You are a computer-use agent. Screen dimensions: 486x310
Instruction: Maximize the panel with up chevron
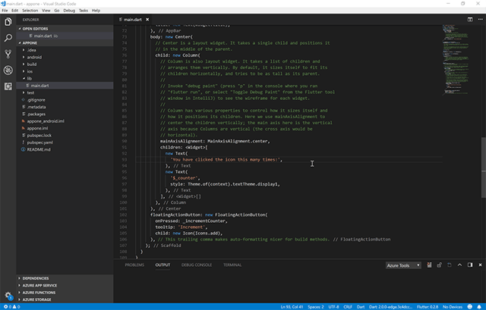459,265
